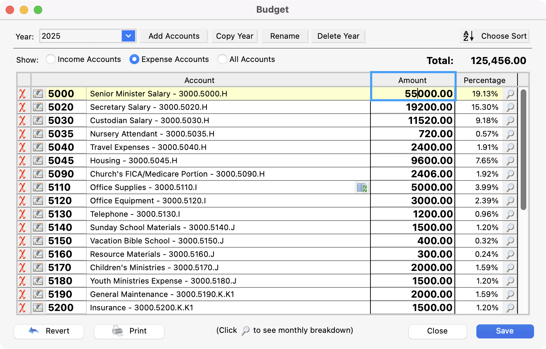View monthly breakdown for Senior Minister Salary
The image size is (546, 349).
click(x=510, y=94)
